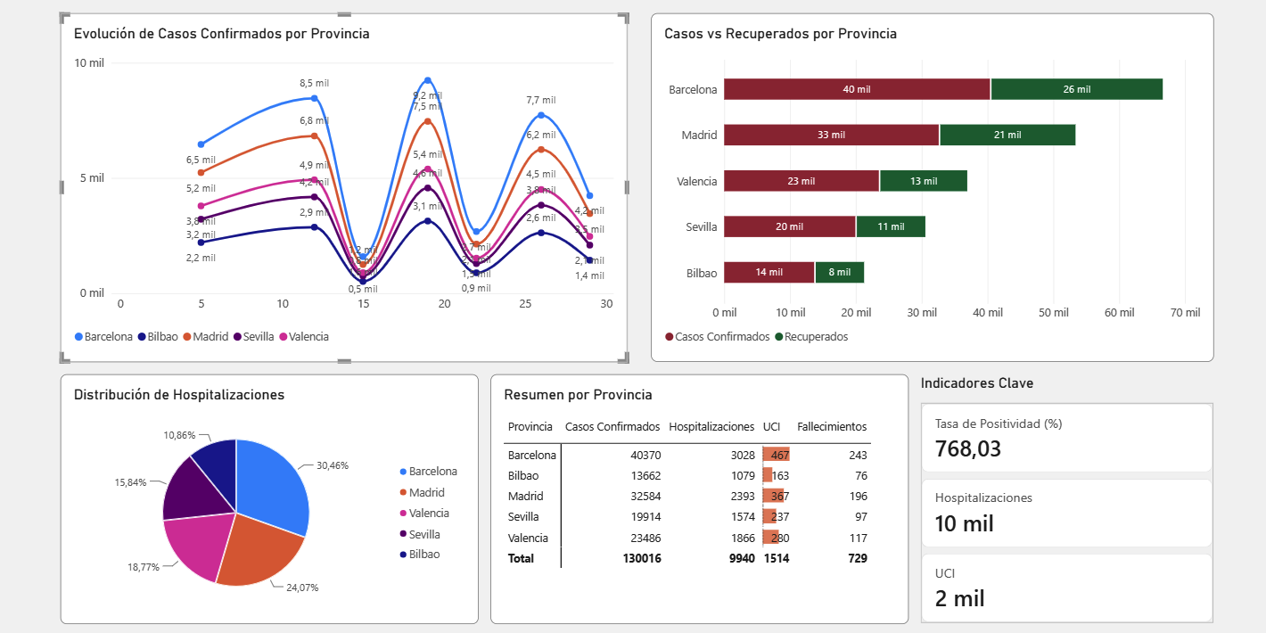The width and height of the screenshot is (1266, 633).
Task: Select the Madrid row in summary table
Action: pyautogui.click(x=687, y=496)
